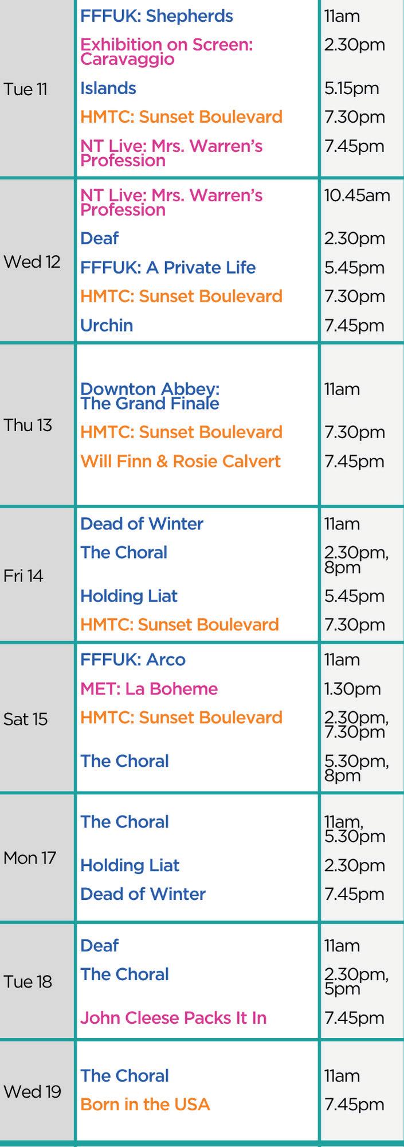Open Born in the USA listing
Screen dimensions: 404x1147
145,1104
